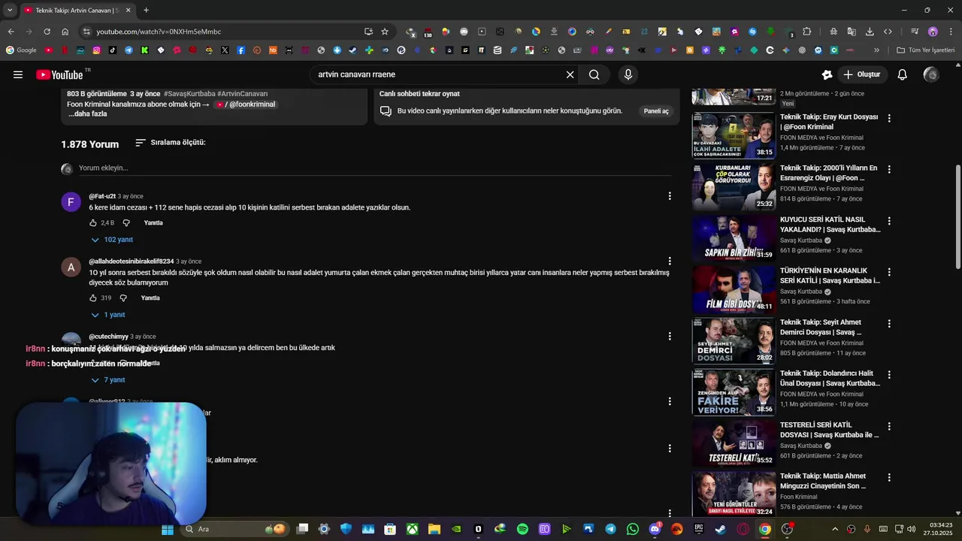The image size is (962, 541).
Task: Open the Windows Start menu
Action: click(168, 529)
